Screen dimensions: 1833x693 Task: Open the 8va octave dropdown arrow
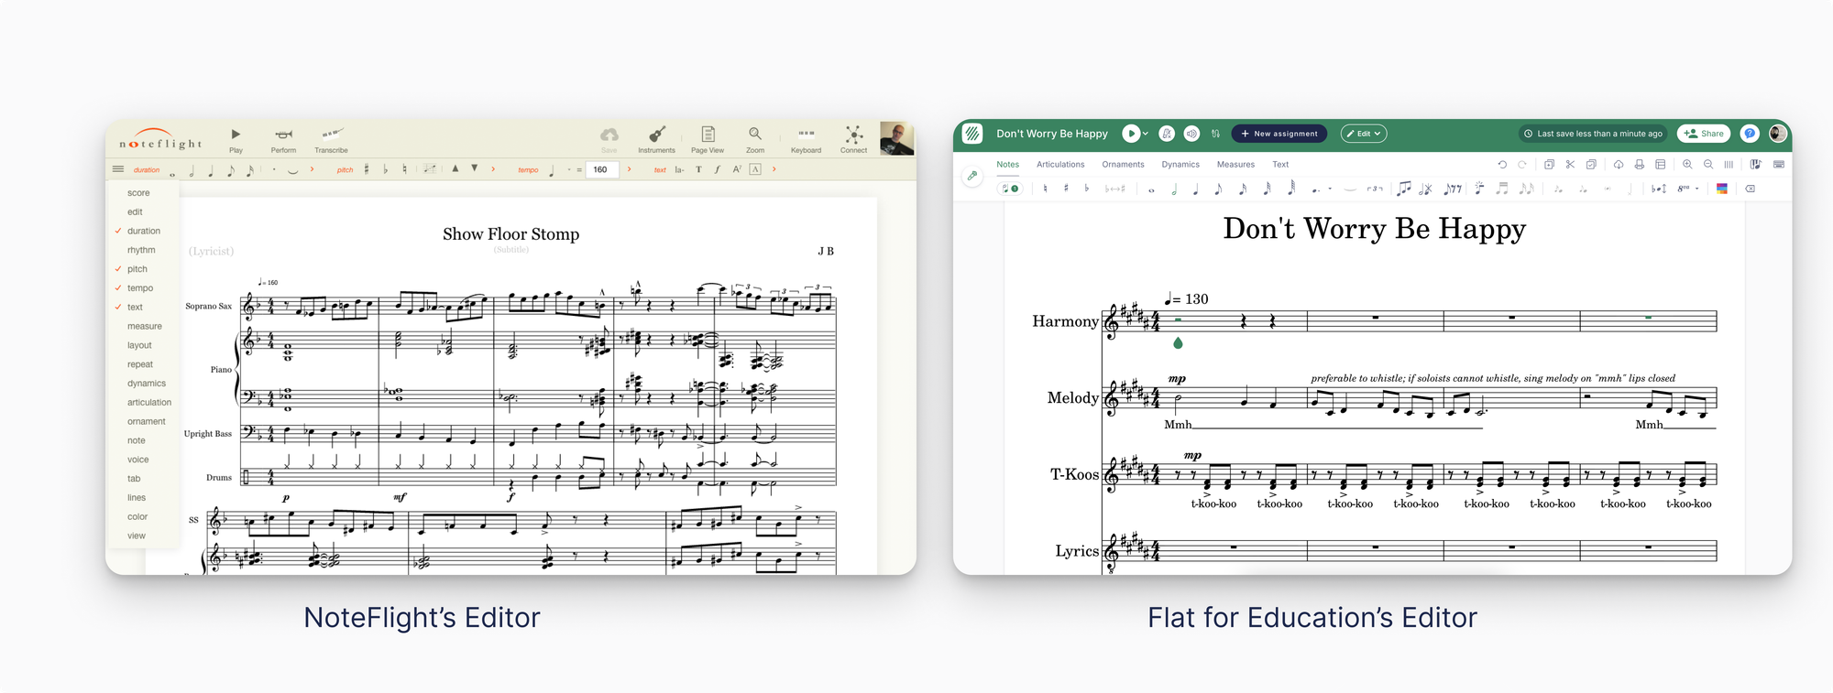tap(1697, 189)
